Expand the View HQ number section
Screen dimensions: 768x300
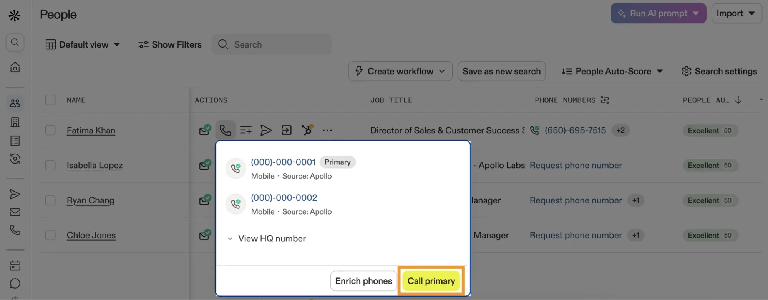[267, 238]
